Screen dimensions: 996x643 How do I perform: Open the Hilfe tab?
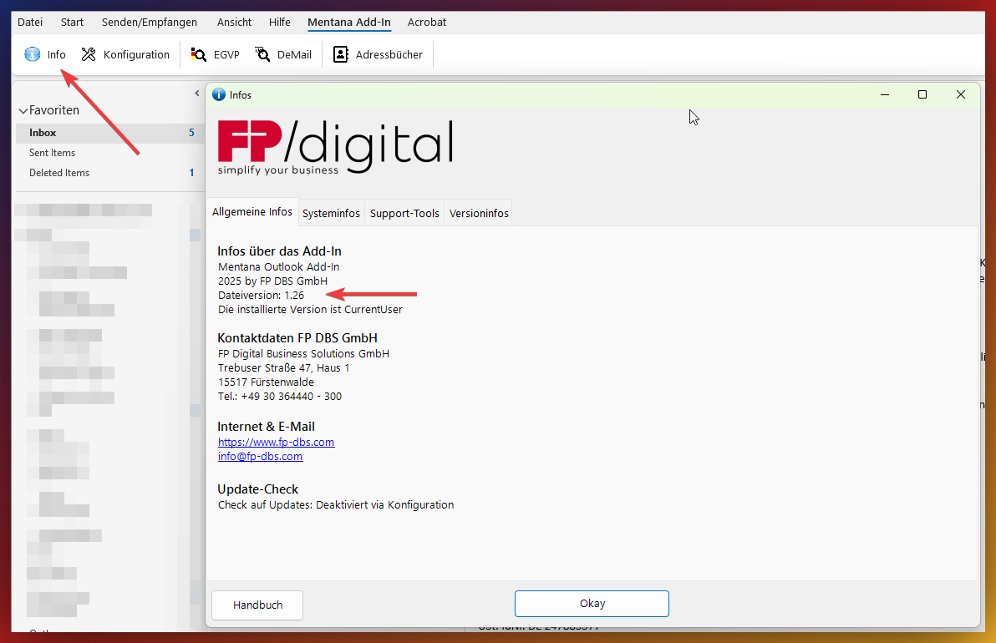click(279, 23)
